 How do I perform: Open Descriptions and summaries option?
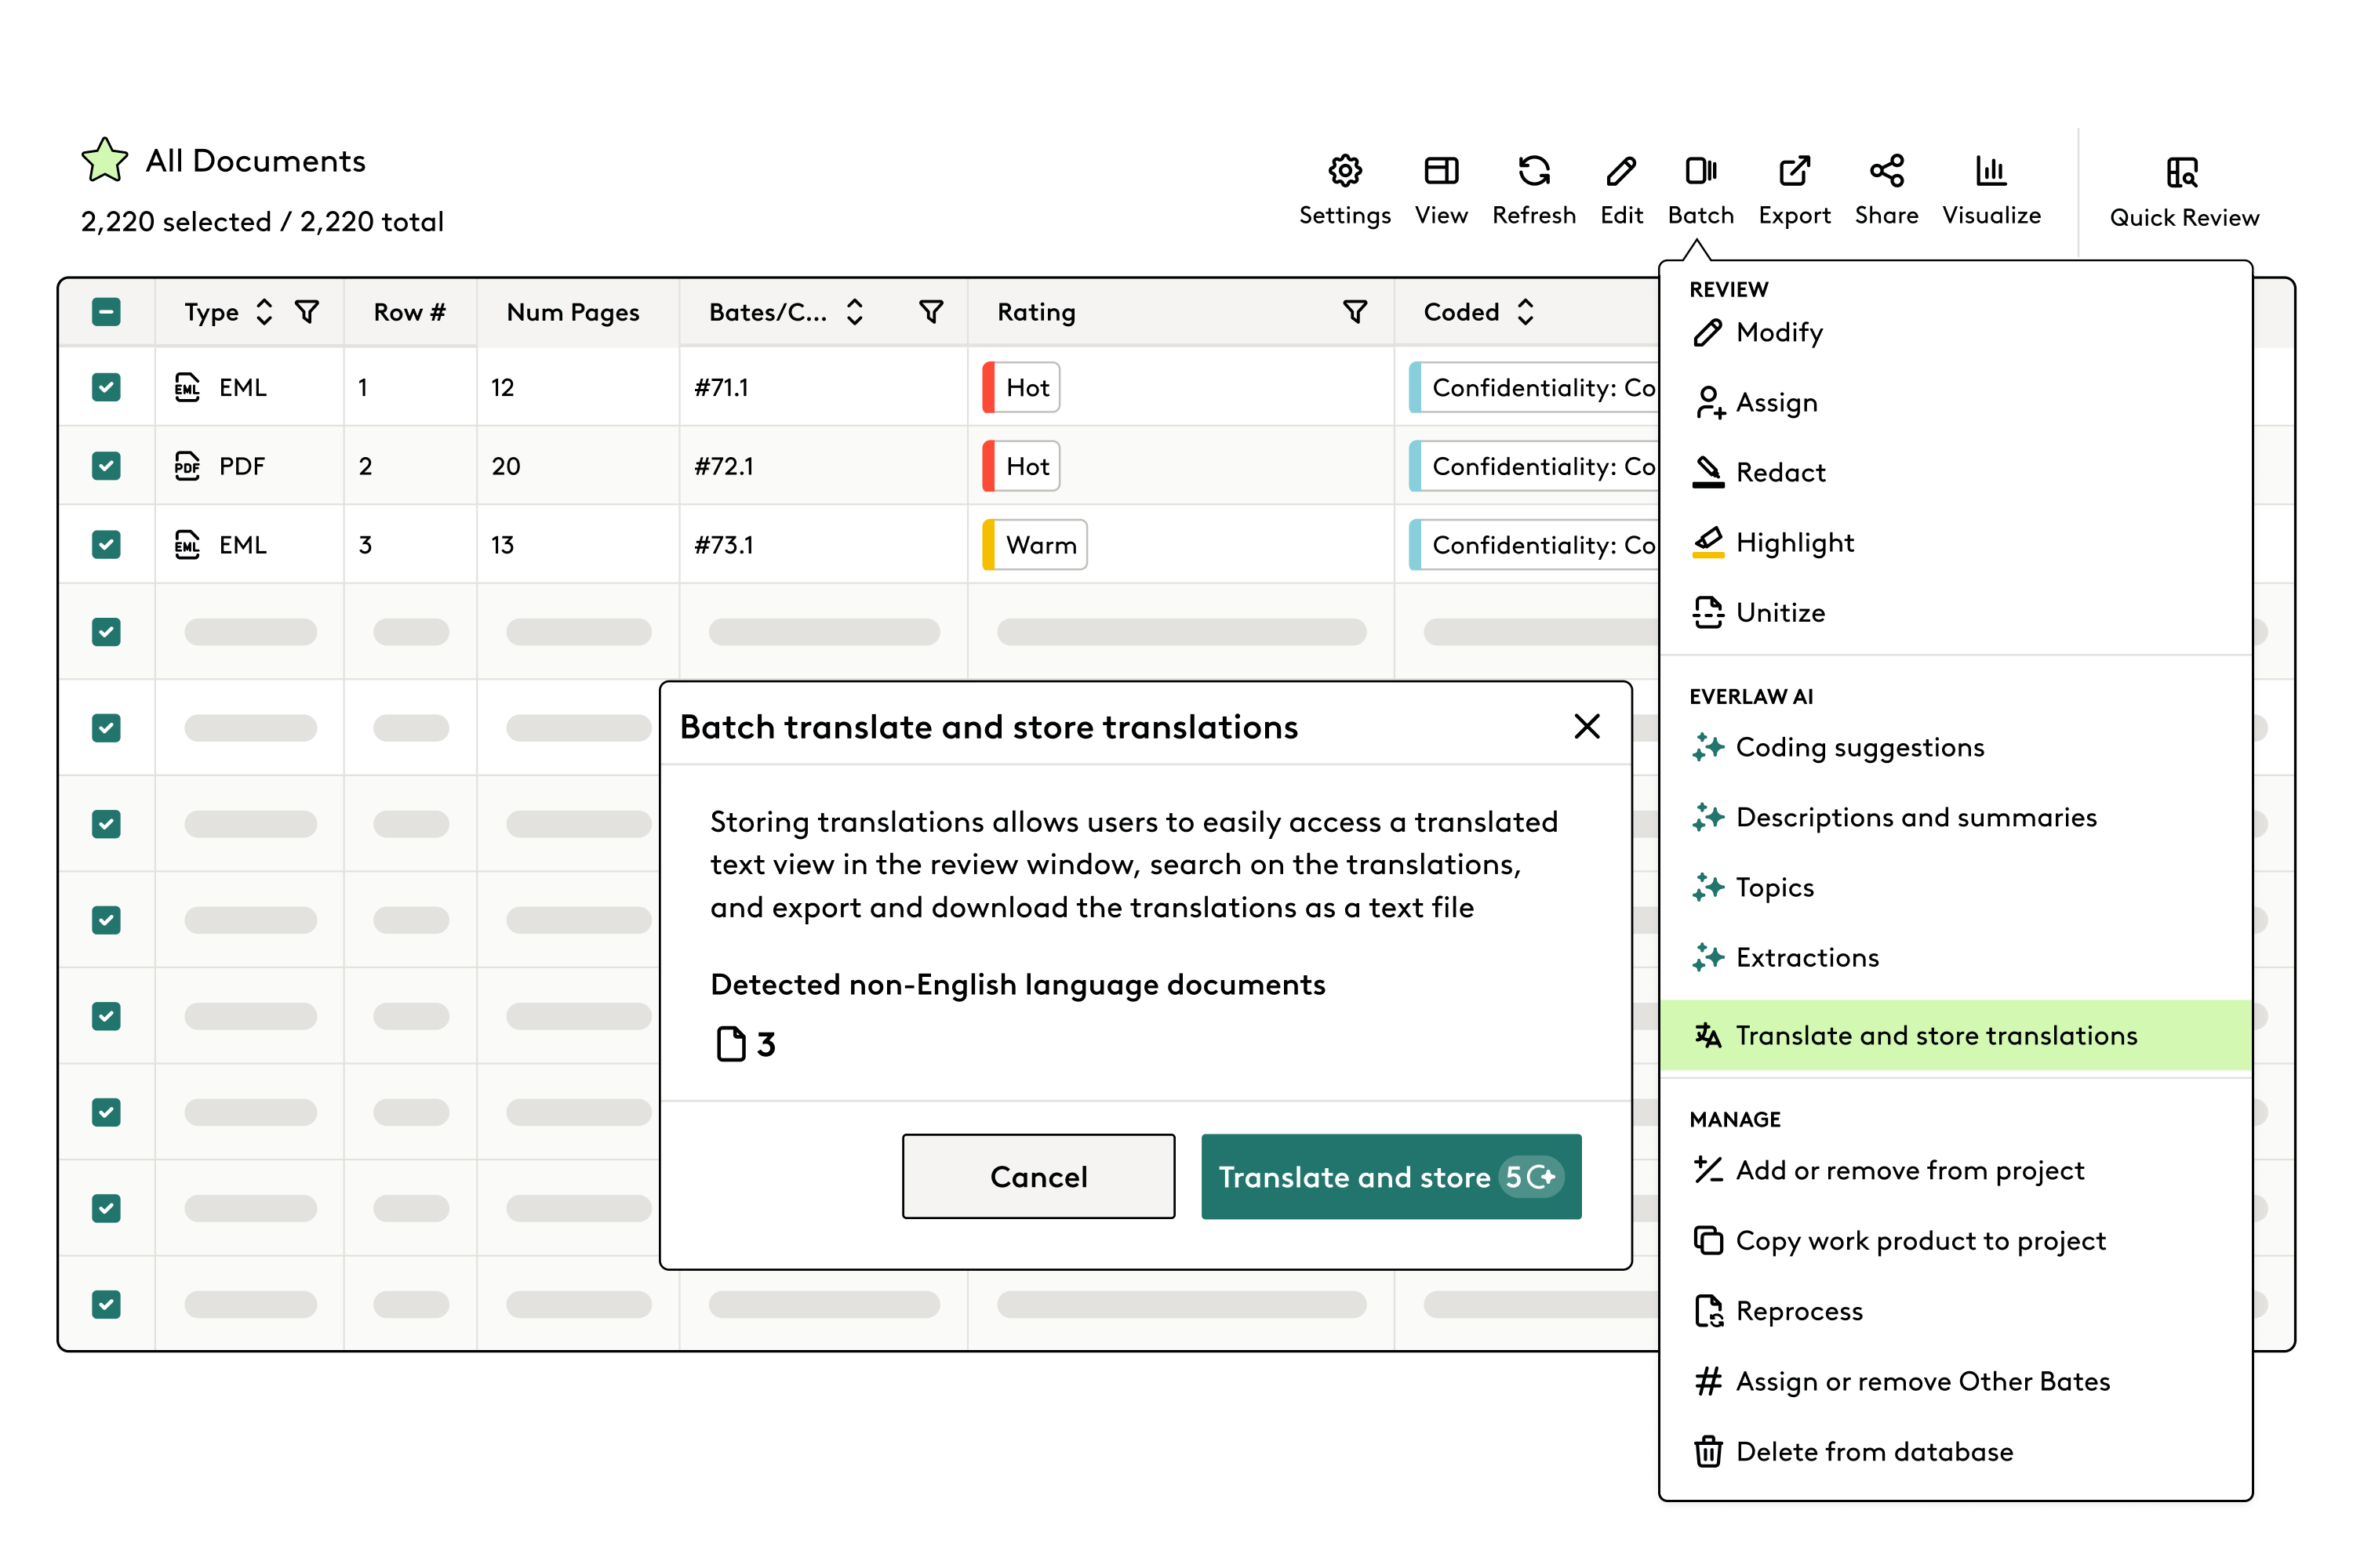click(x=1956, y=817)
